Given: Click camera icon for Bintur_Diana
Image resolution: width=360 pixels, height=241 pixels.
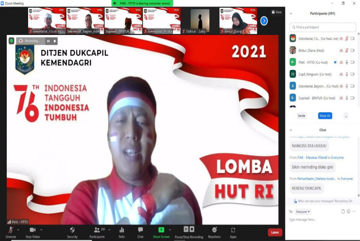Looking at the screenshot, I should [353, 50].
